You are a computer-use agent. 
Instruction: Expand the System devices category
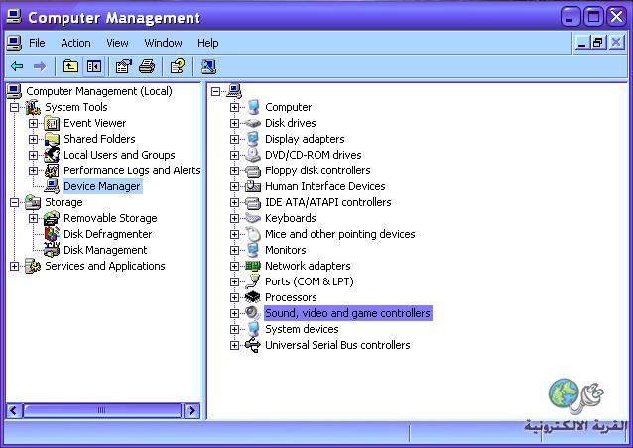(234, 329)
